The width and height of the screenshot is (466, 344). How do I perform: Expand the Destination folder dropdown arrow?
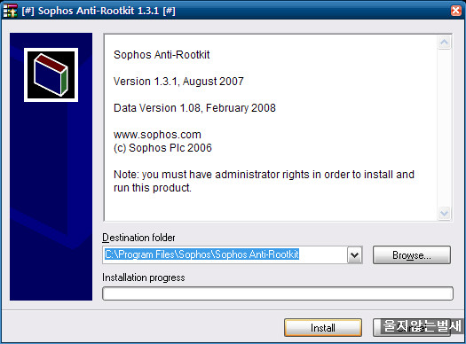[354, 254]
